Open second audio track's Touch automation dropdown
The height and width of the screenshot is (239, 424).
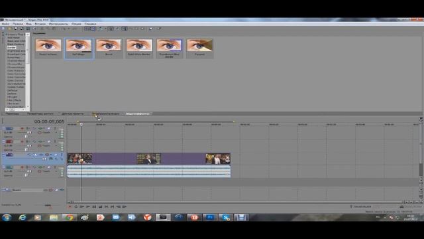[56, 146]
